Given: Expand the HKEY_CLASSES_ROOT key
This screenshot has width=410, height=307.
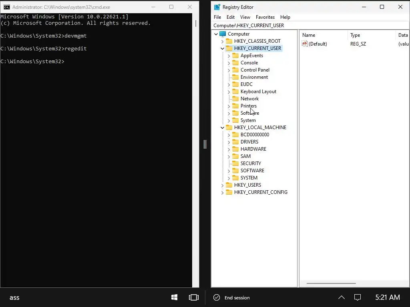Looking at the screenshot, I should [222, 41].
